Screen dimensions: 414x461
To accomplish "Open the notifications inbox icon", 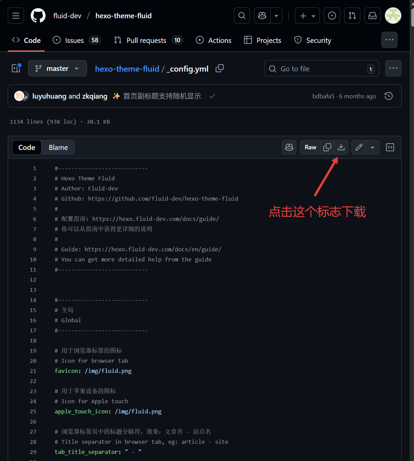I will coord(372,16).
